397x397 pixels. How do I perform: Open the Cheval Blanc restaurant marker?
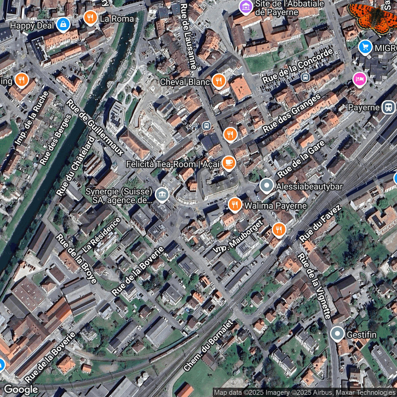click(219, 81)
